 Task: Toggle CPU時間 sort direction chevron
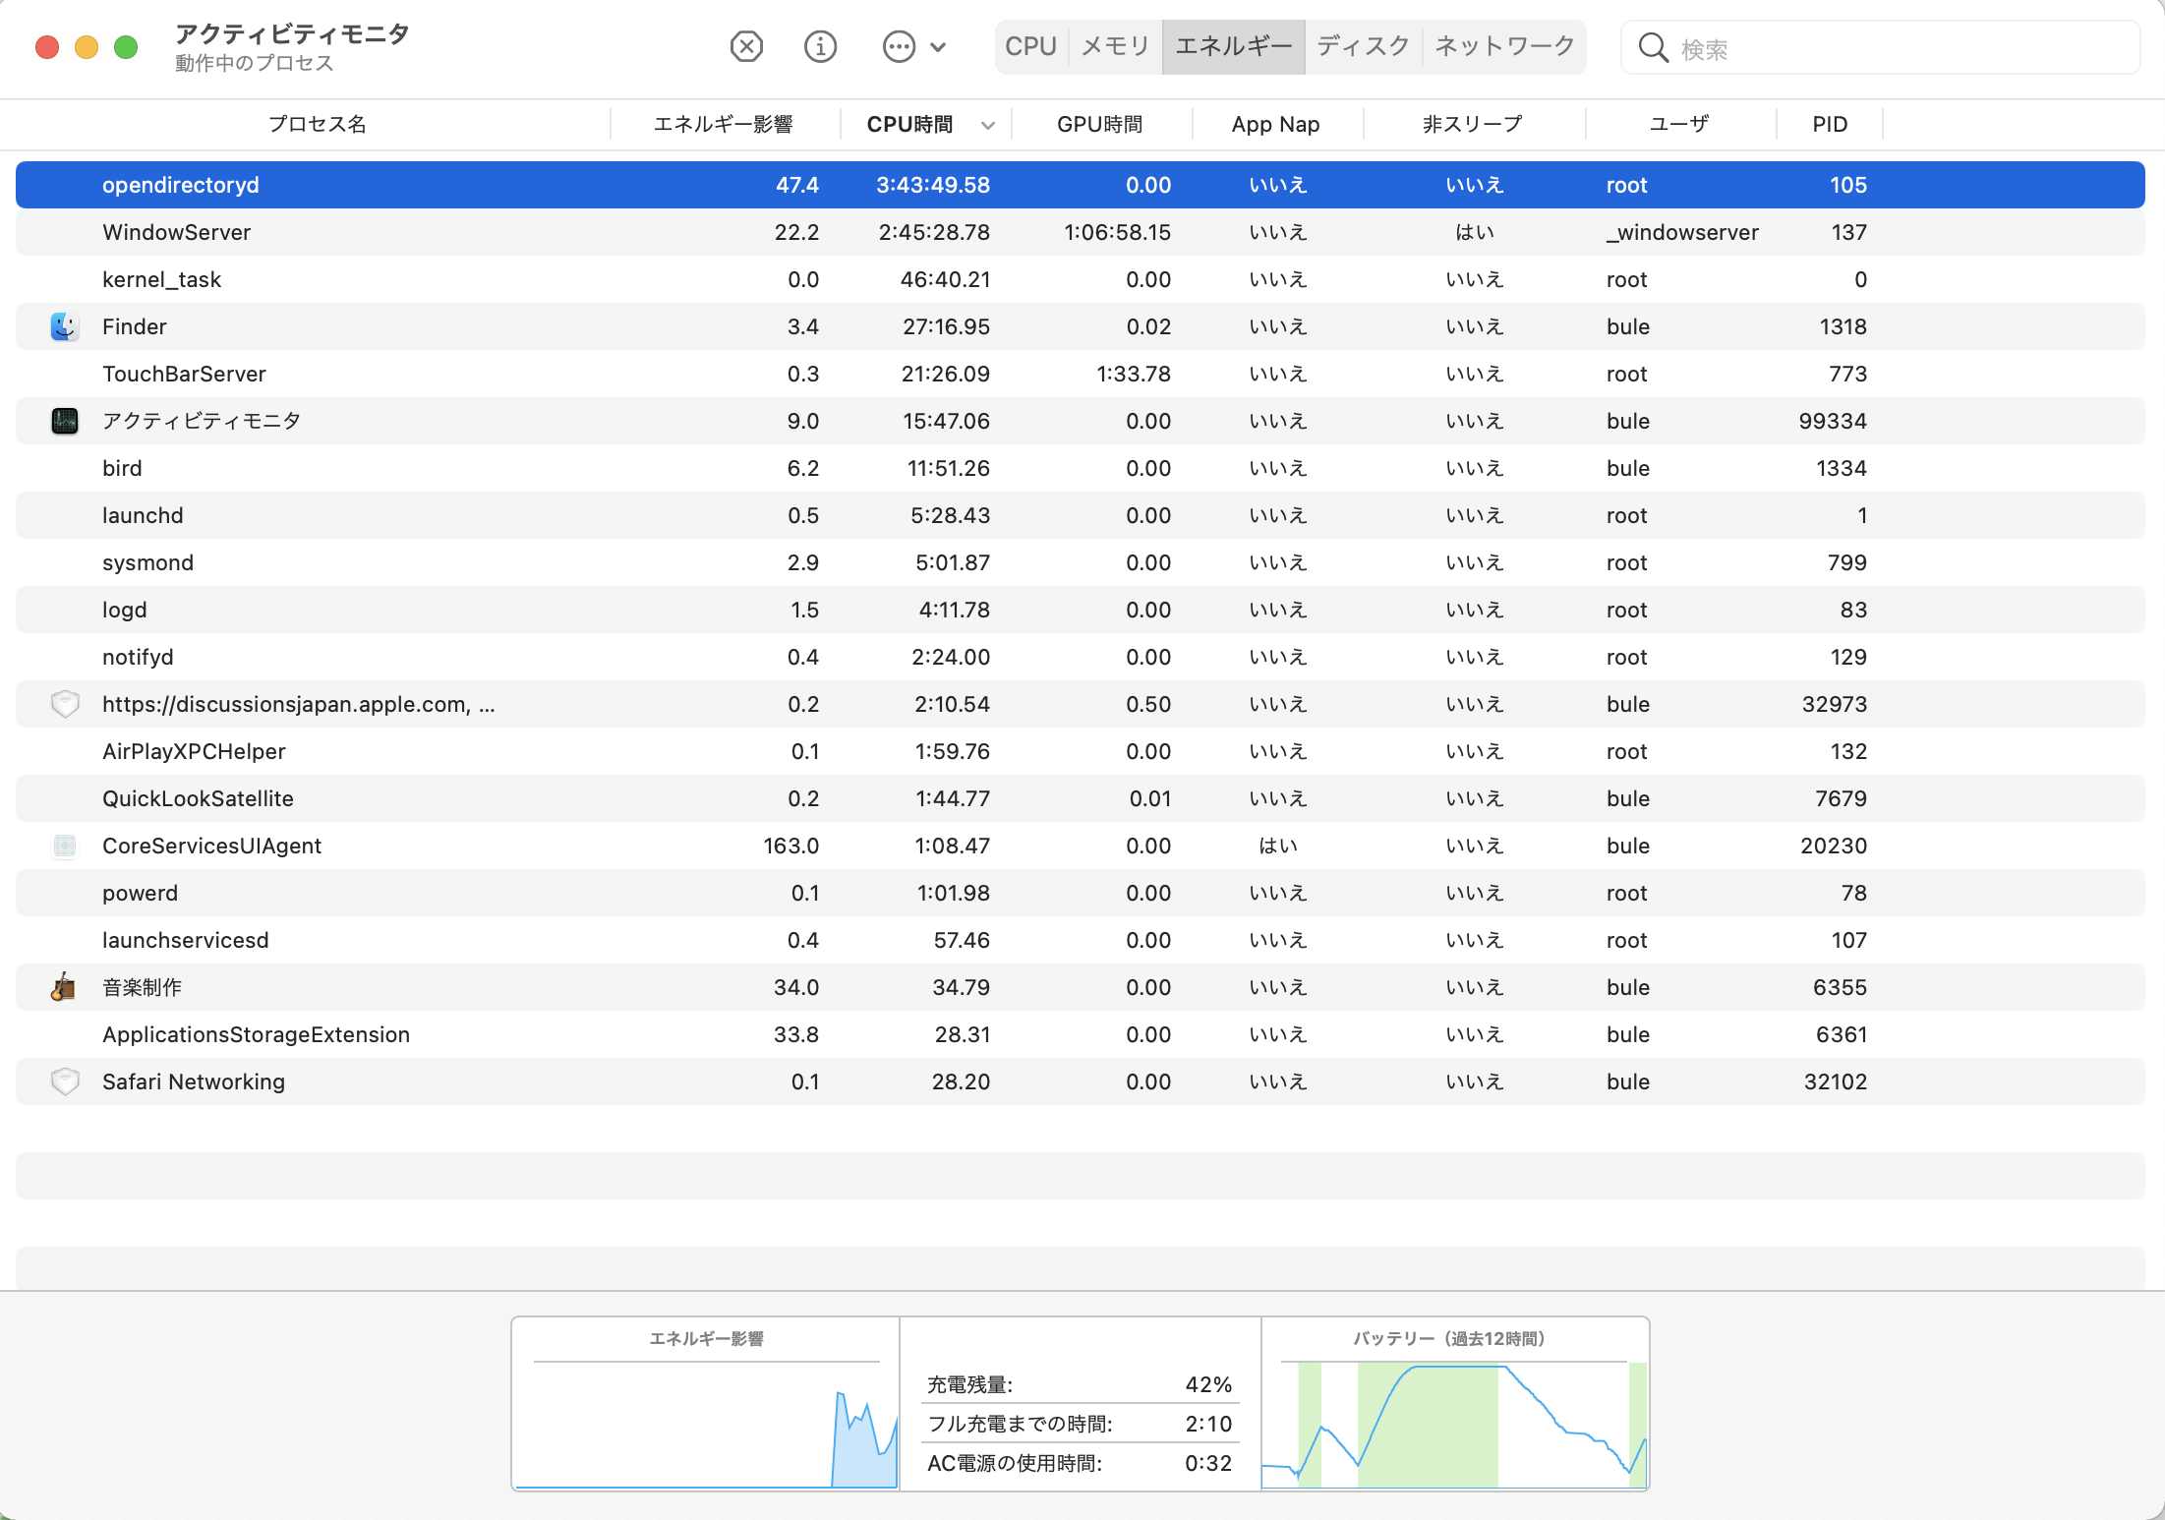[x=988, y=125]
